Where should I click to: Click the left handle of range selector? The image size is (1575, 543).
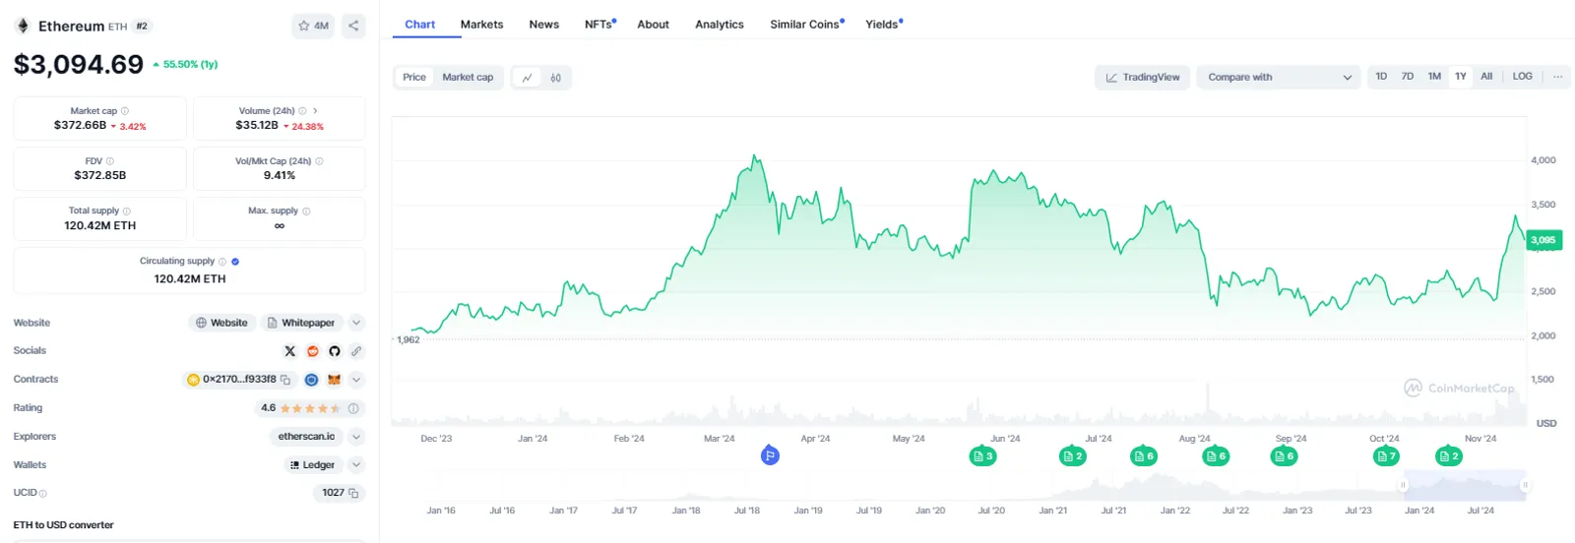tap(1403, 485)
